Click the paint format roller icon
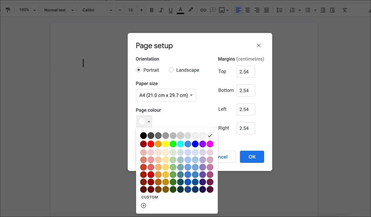Viewport: 371px width, 217px height. [8, 10]
